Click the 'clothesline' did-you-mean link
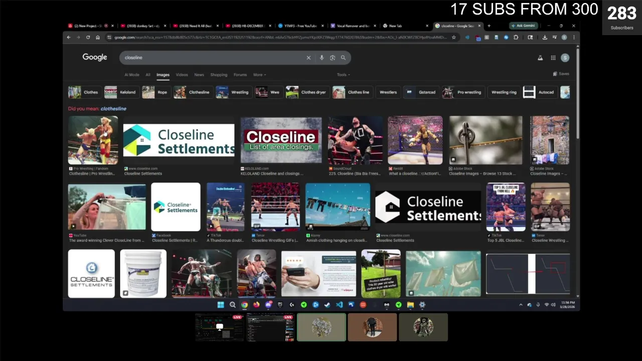Image resolution: width=642 pixels, height=361 pixels. (113, 108)
